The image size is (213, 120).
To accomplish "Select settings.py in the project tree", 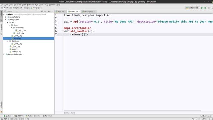I will coord(15,52).
